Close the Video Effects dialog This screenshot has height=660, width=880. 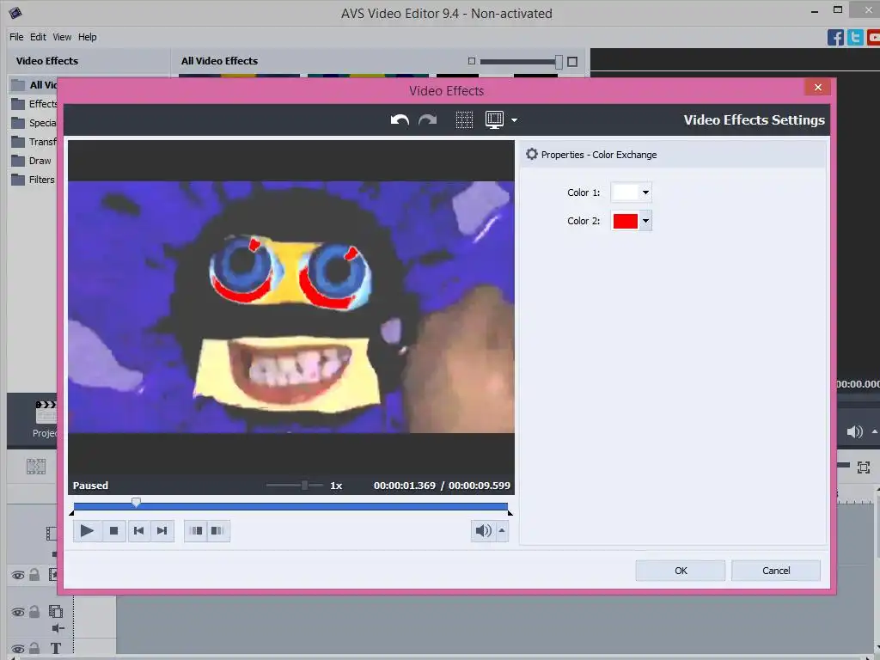[x=818, y=87]
